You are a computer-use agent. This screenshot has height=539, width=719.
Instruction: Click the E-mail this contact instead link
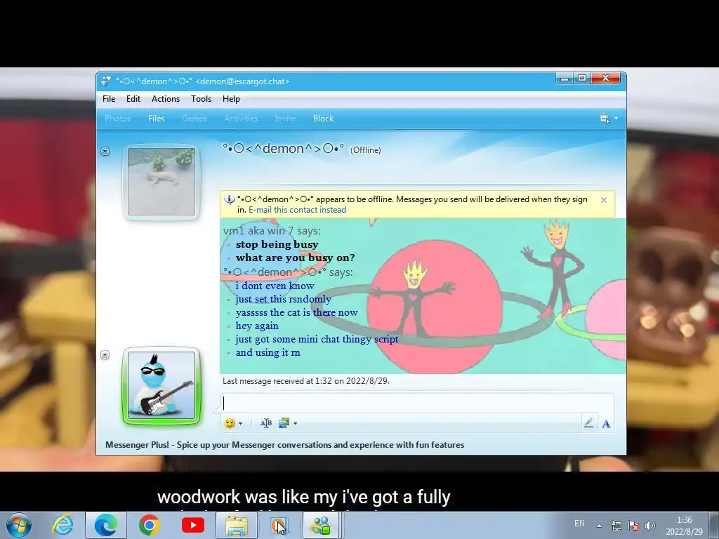click(x=297, y=210)
